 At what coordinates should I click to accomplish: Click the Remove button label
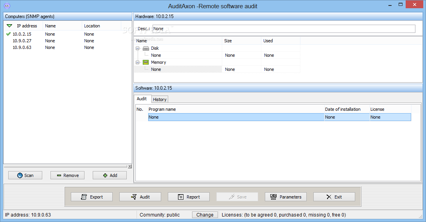(71, 175)
